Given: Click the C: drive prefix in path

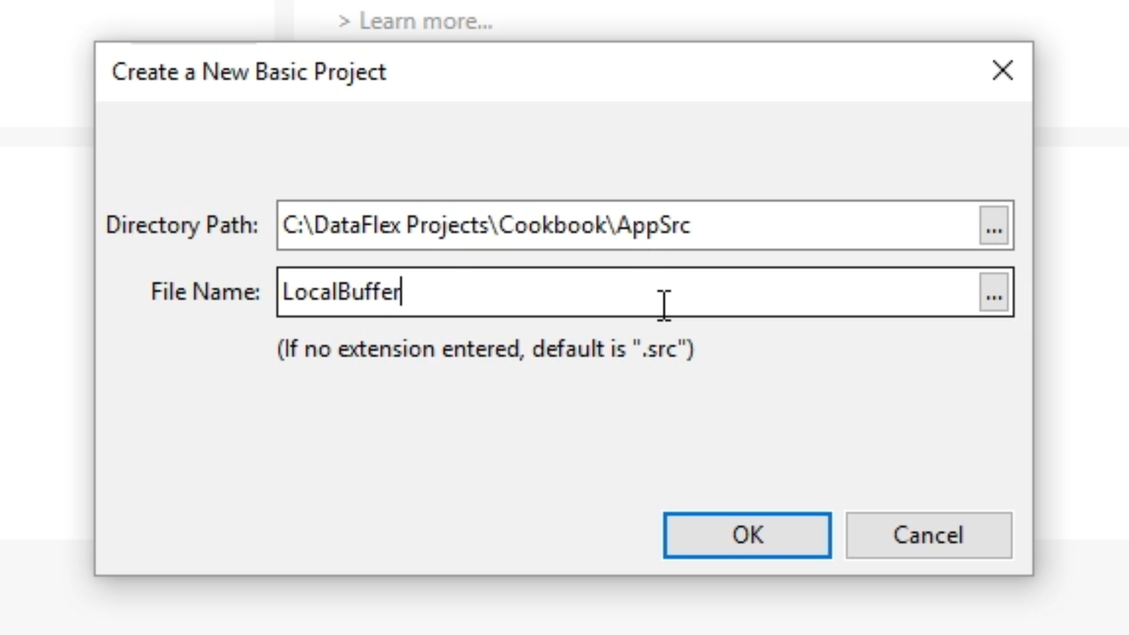Looking at the screenshot, I should pos(292,225).
